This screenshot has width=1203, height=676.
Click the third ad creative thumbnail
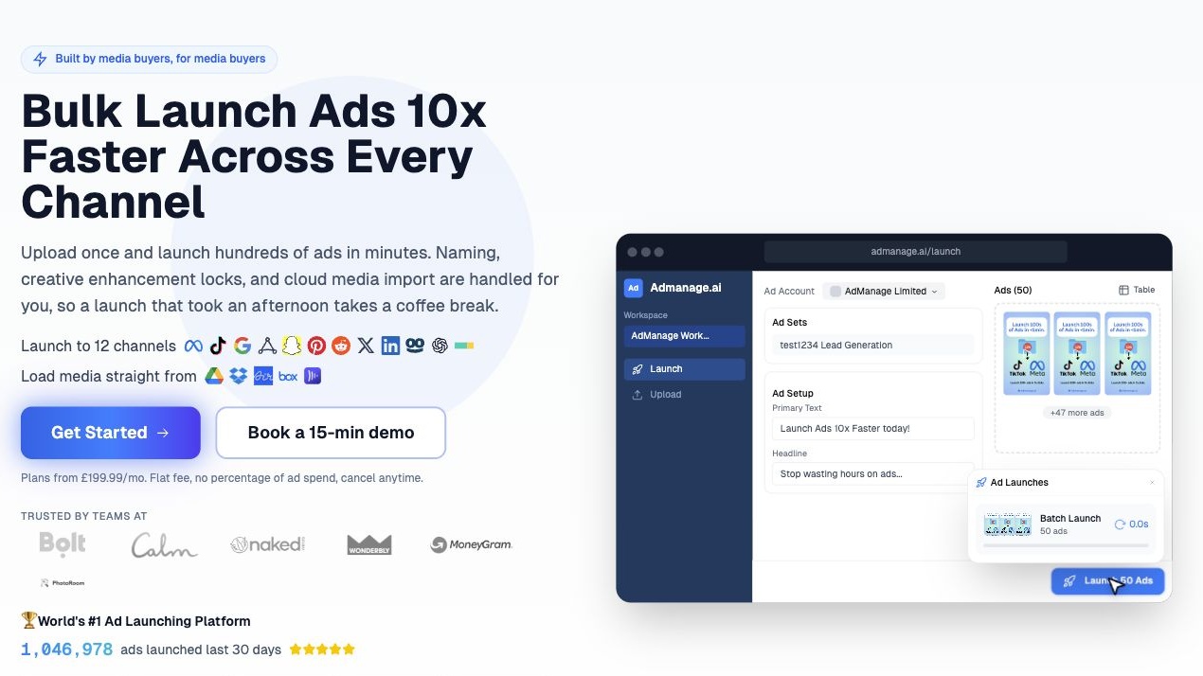coord(1128,353)
